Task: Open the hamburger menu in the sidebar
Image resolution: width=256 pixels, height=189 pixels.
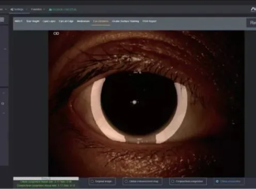Action: 2,20
